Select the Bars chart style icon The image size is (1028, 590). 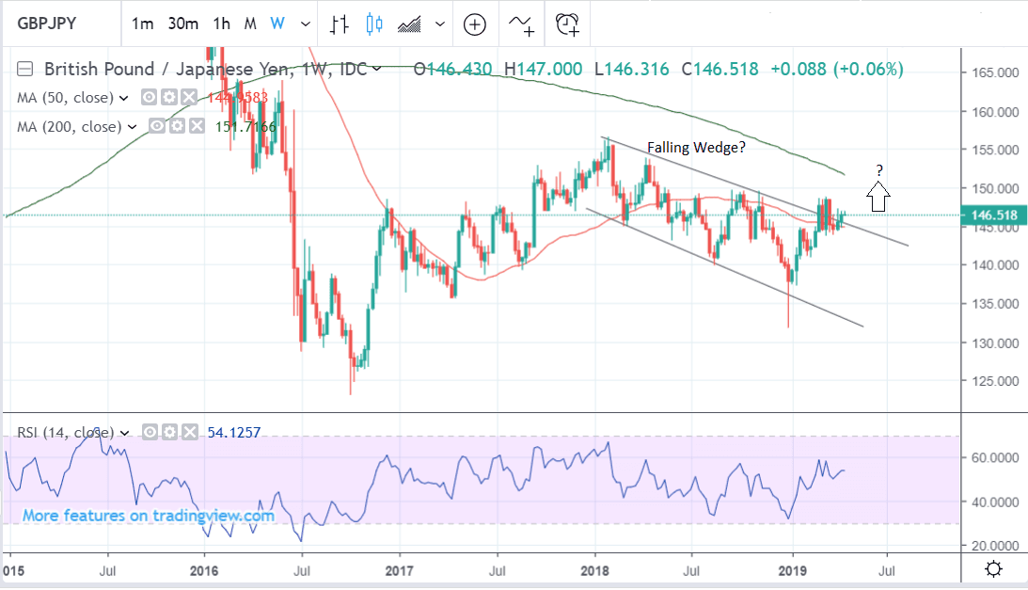tap(340, 24)
